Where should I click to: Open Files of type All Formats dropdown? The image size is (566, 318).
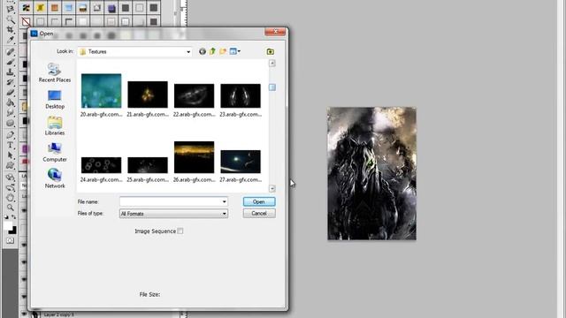pos(173,214)
